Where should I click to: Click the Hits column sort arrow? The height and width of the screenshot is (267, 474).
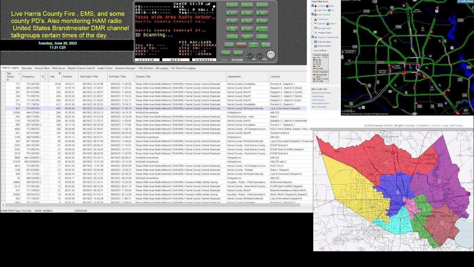[59, 73]
